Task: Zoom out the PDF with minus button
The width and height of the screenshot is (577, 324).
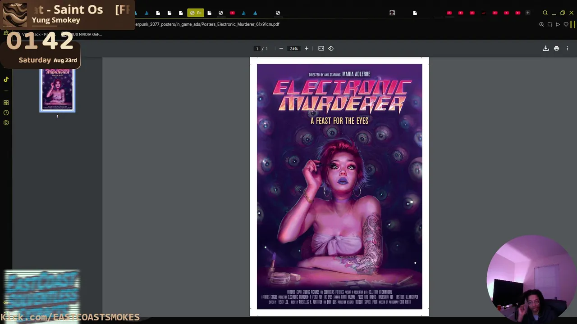Action: tap(281, 49)
